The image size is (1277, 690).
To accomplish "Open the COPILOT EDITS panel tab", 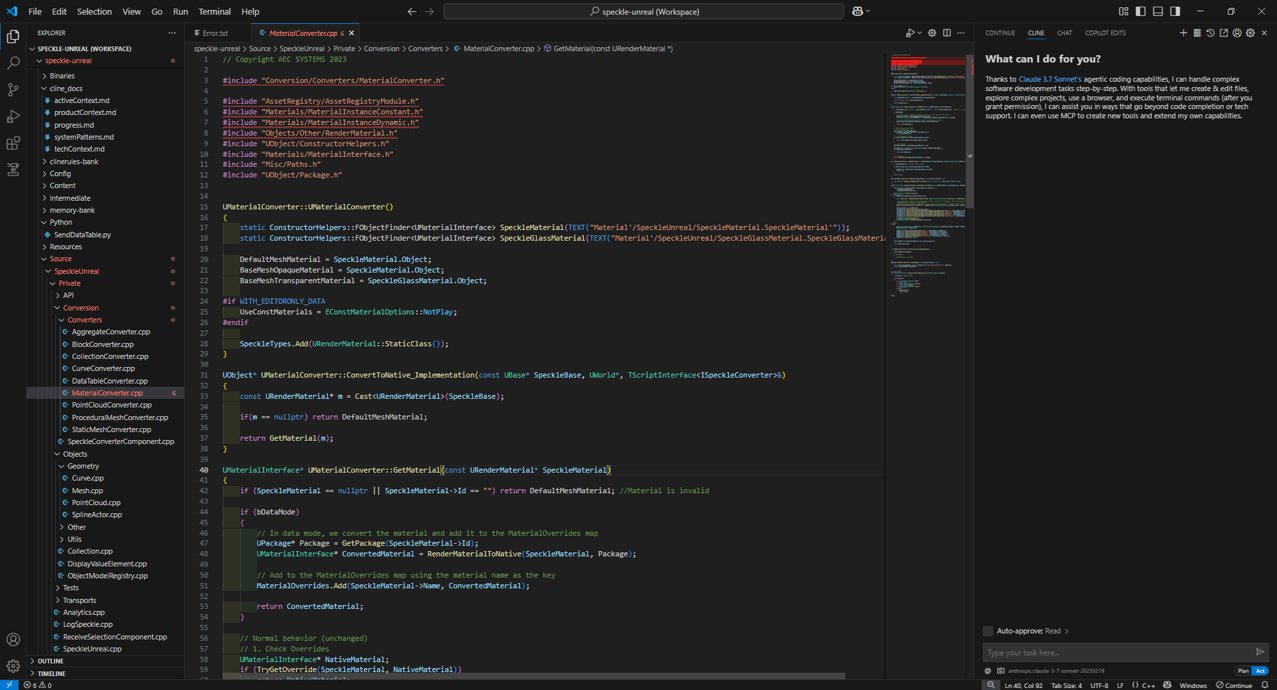I will coord(1105,33).
